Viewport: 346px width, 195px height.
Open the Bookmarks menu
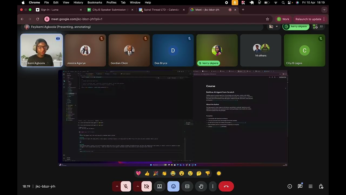95,2
